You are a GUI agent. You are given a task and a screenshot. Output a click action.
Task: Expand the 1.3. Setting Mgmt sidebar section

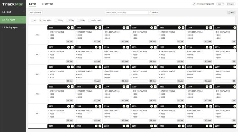(x=13, y=27)
